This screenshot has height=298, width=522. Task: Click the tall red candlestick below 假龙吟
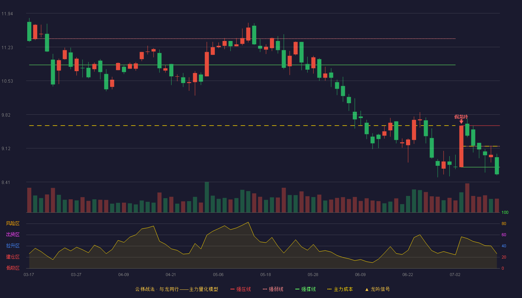461,146
